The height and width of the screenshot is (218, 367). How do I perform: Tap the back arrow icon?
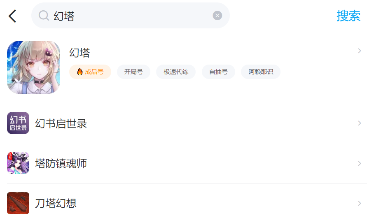click(12, 16)
